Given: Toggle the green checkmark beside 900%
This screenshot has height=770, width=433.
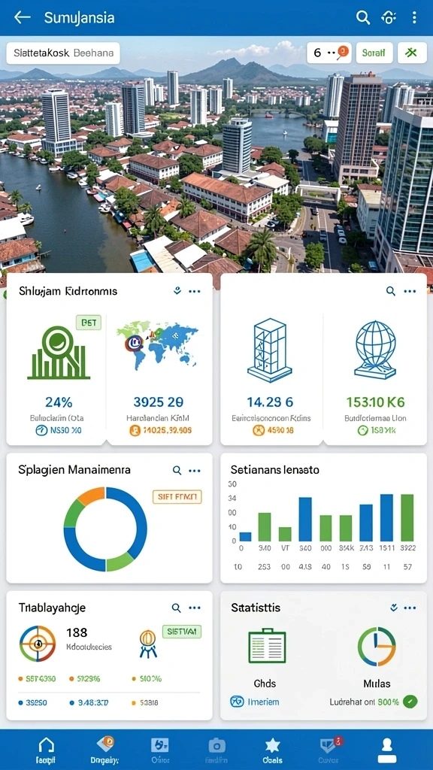Looking at the screenshot, I should point(410,702).
